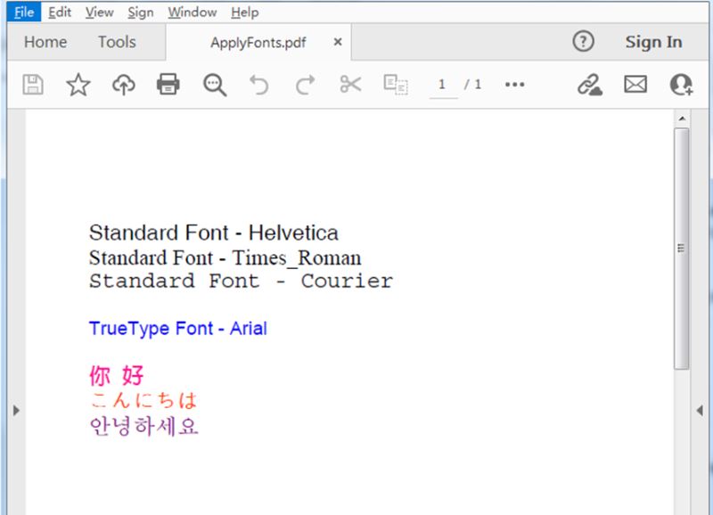This screenshot has width=713, height=515.
Task: Expand the right tools pane arrow
Action: (700, 411)
